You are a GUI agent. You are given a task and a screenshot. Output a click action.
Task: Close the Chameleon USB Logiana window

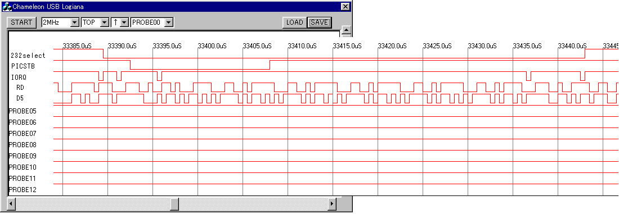coord(345,6)
